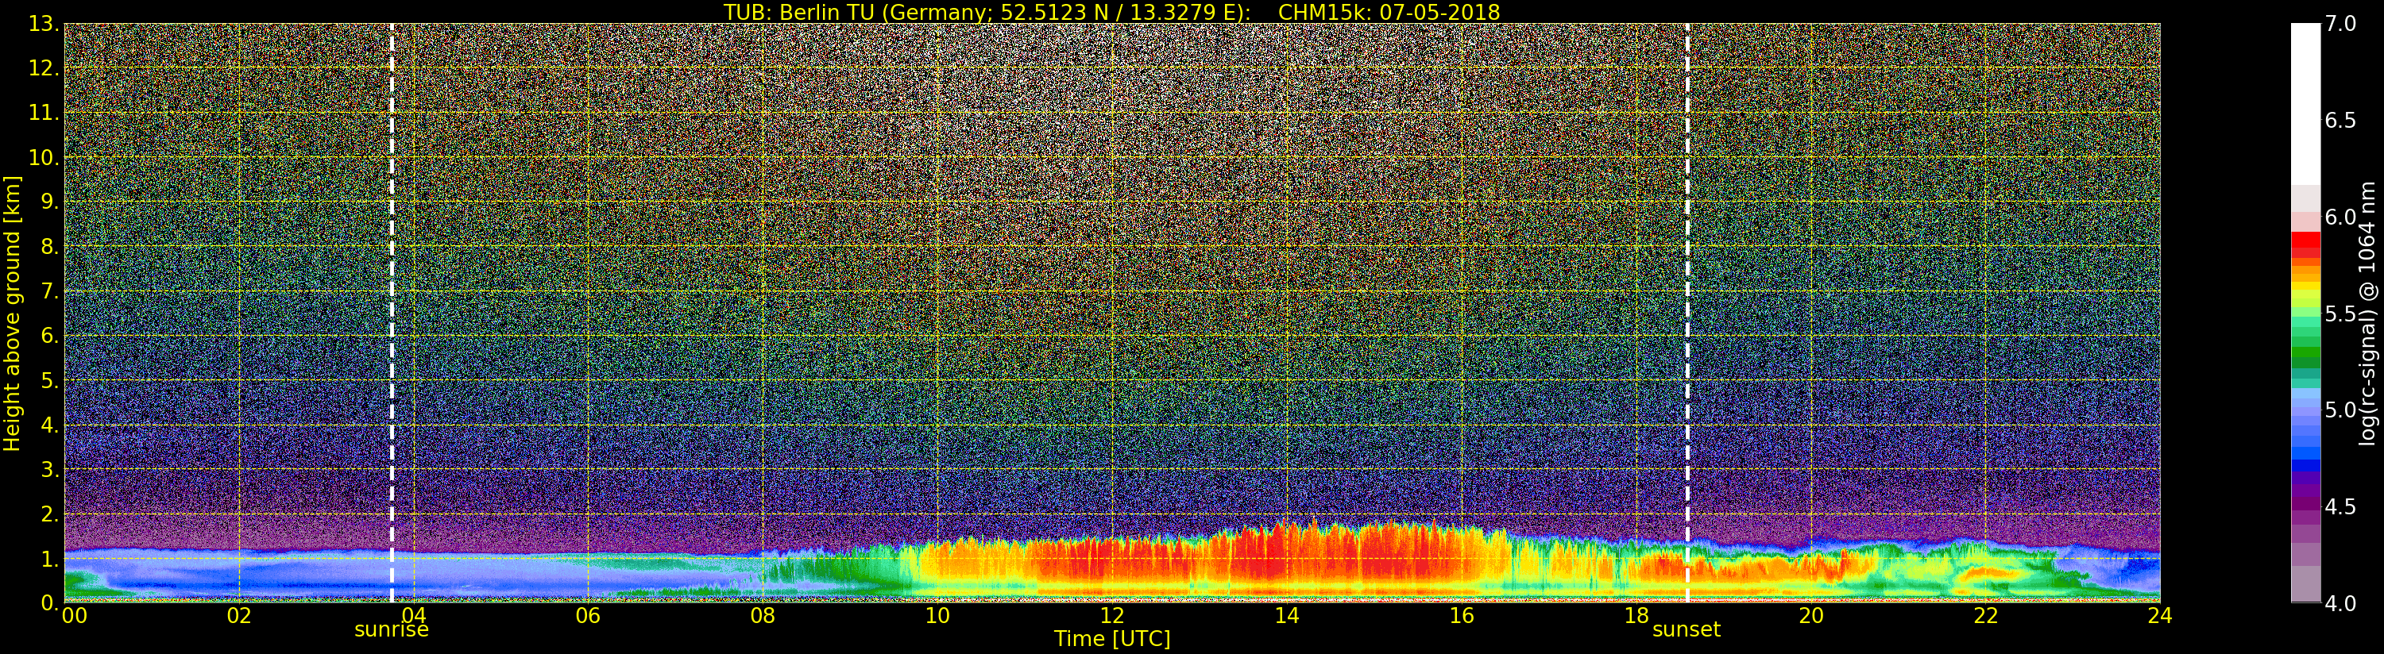
Task: Select height-axis tick label '6.'
Action: 51,336
